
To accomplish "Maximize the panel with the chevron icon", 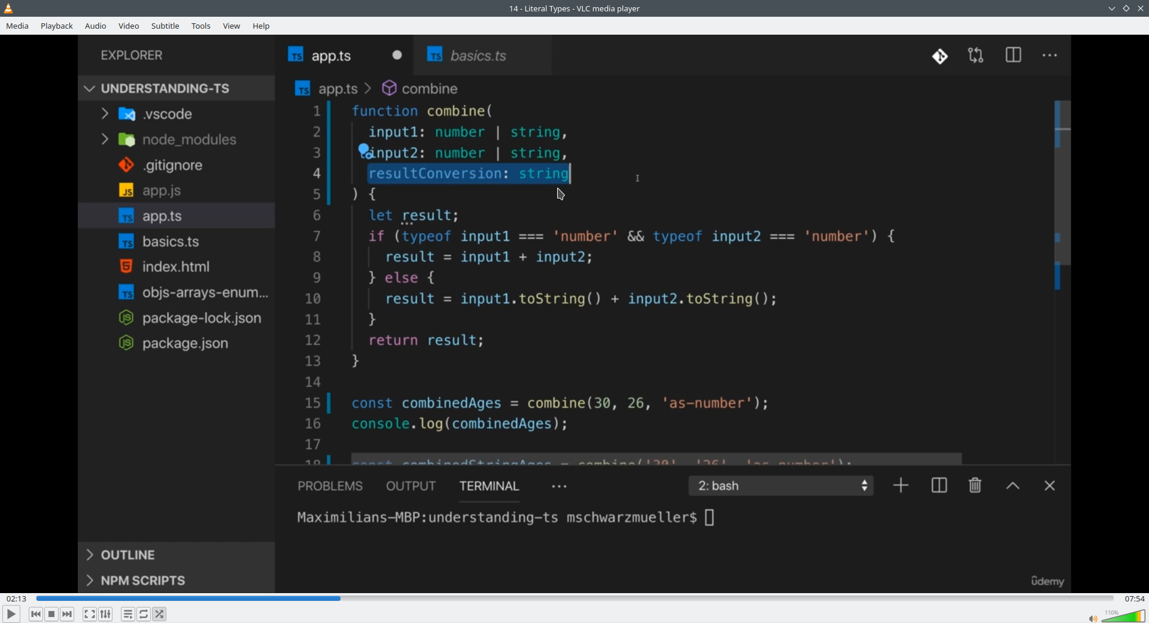I will point(1013,486).
